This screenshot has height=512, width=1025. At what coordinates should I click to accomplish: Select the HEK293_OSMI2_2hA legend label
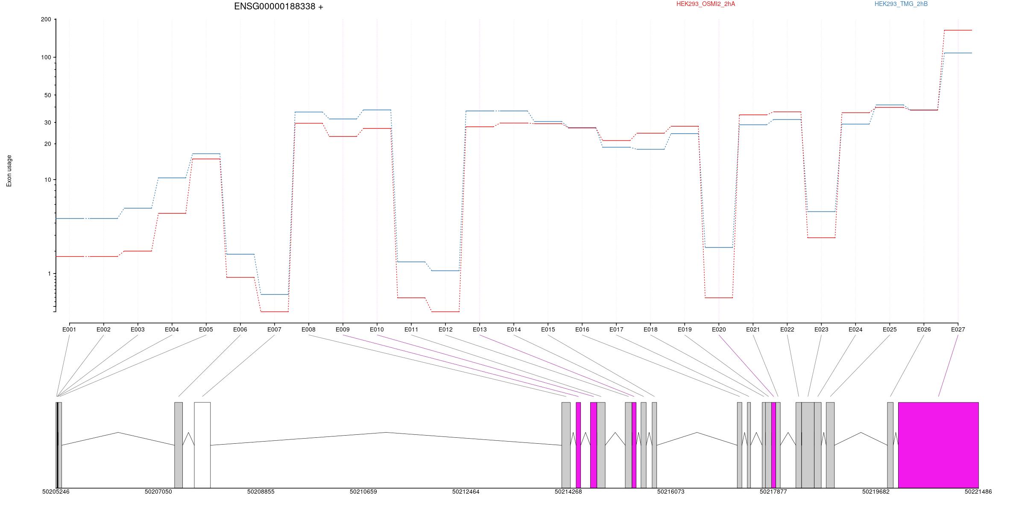[706, 4]
